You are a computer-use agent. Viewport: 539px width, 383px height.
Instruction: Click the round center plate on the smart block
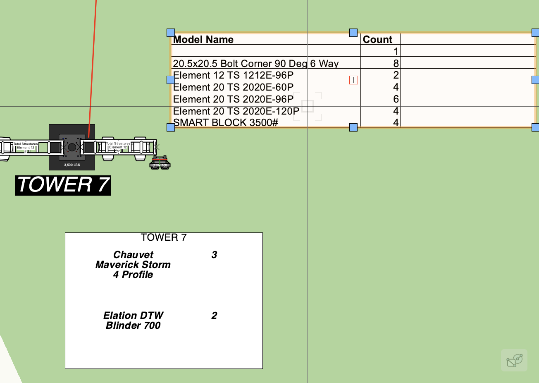click(72, 147)
